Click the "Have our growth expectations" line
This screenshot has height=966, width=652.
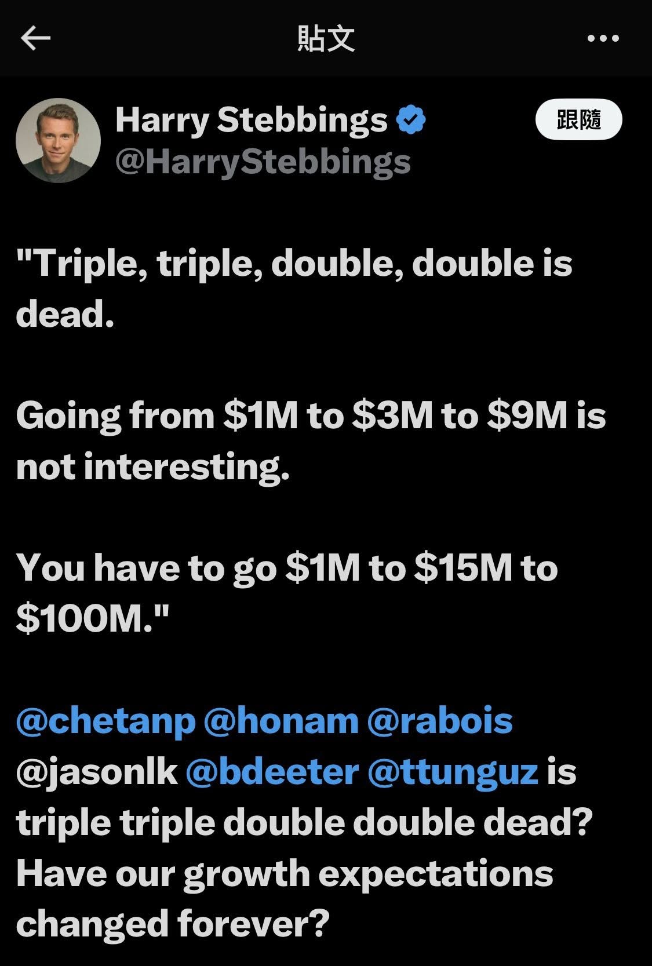click(x=284, y=873)
